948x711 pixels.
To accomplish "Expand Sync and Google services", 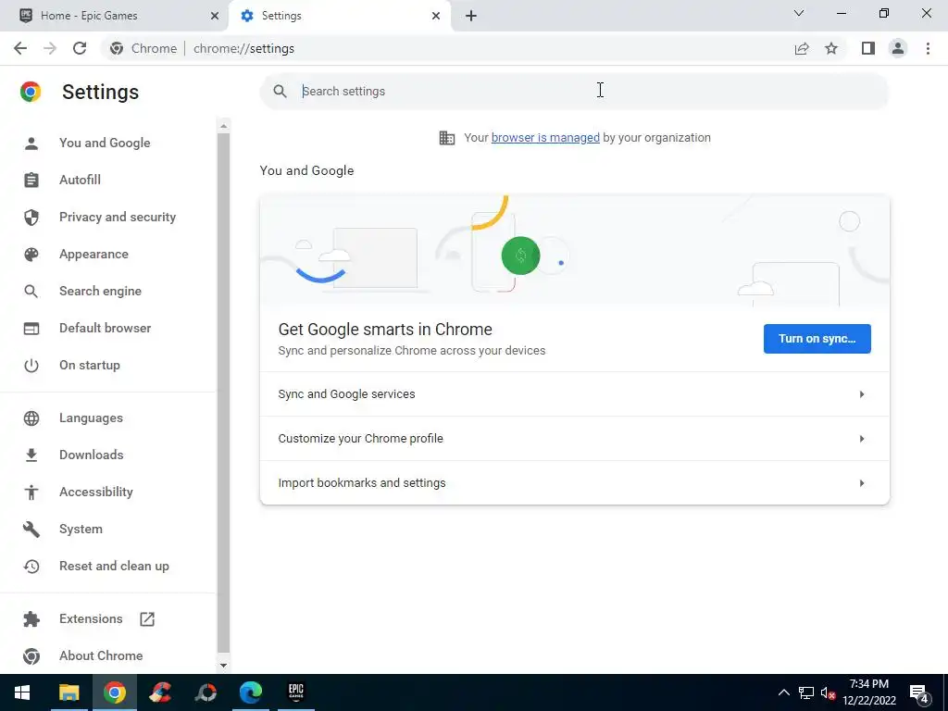I will click(x=574, y=394).
